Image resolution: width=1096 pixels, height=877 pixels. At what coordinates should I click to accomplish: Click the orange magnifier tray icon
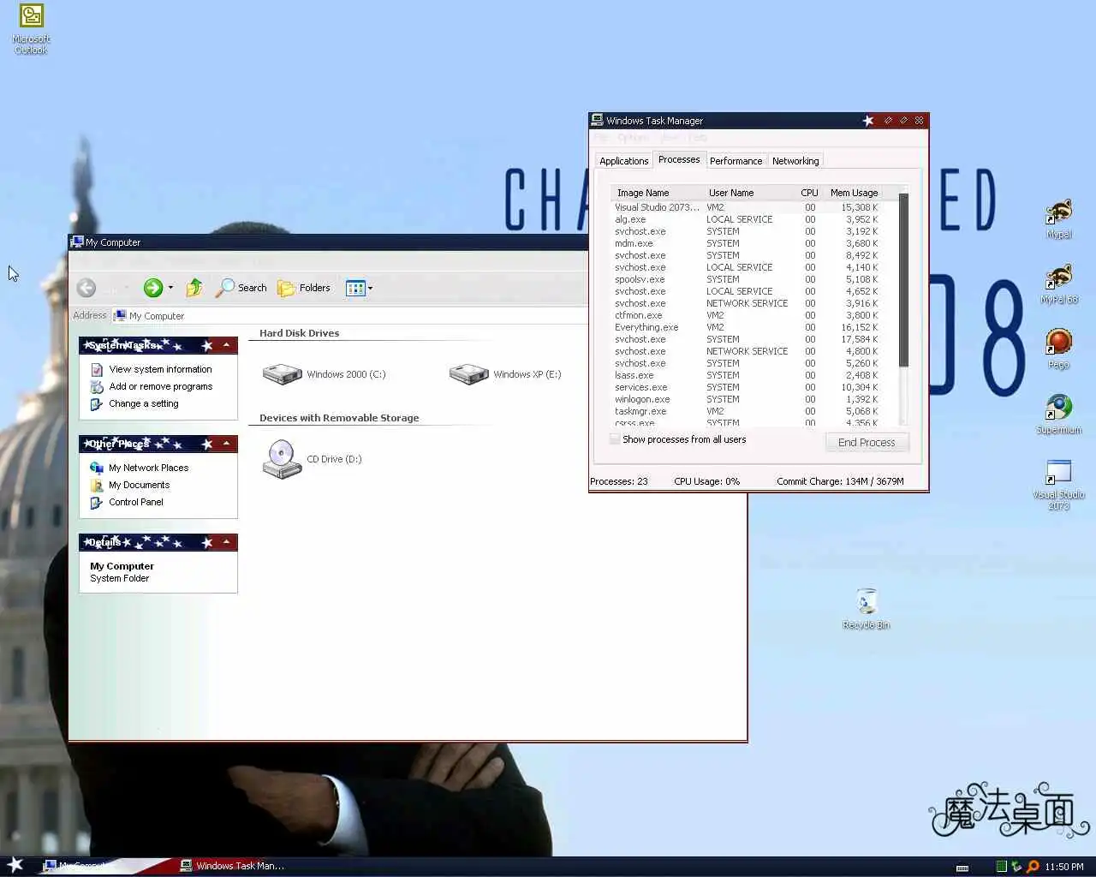pos(1033,867)
